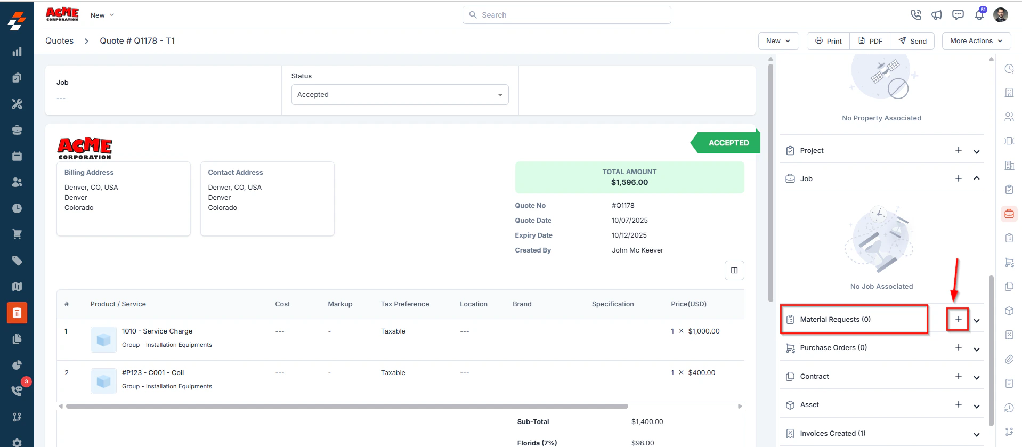The height and width of the screenshot is (447, 1022).
Task: Expand the Asset section chevron
Action: pos(977,406)
